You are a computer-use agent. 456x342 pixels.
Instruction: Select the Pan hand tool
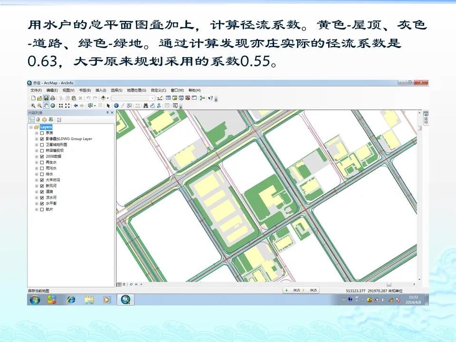[x=46, y=105]
